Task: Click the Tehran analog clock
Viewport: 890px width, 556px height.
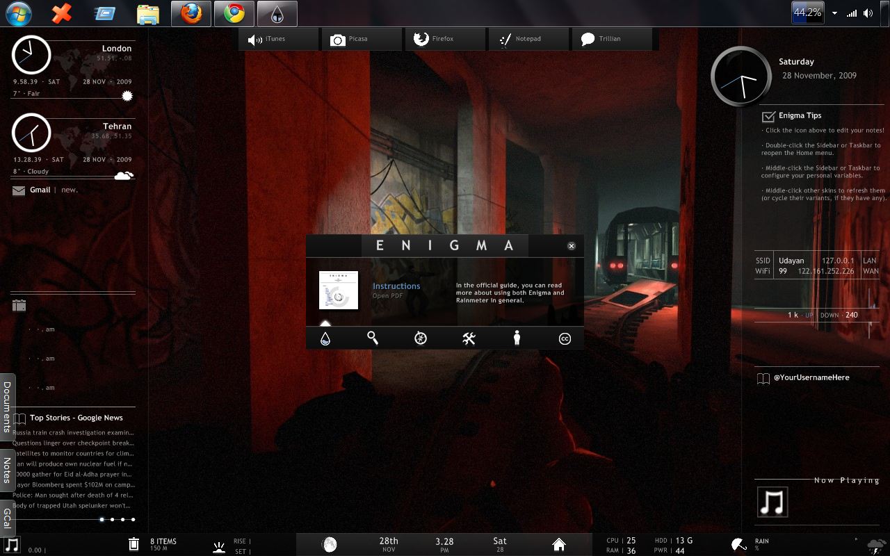Action: [x=31, y=133]
